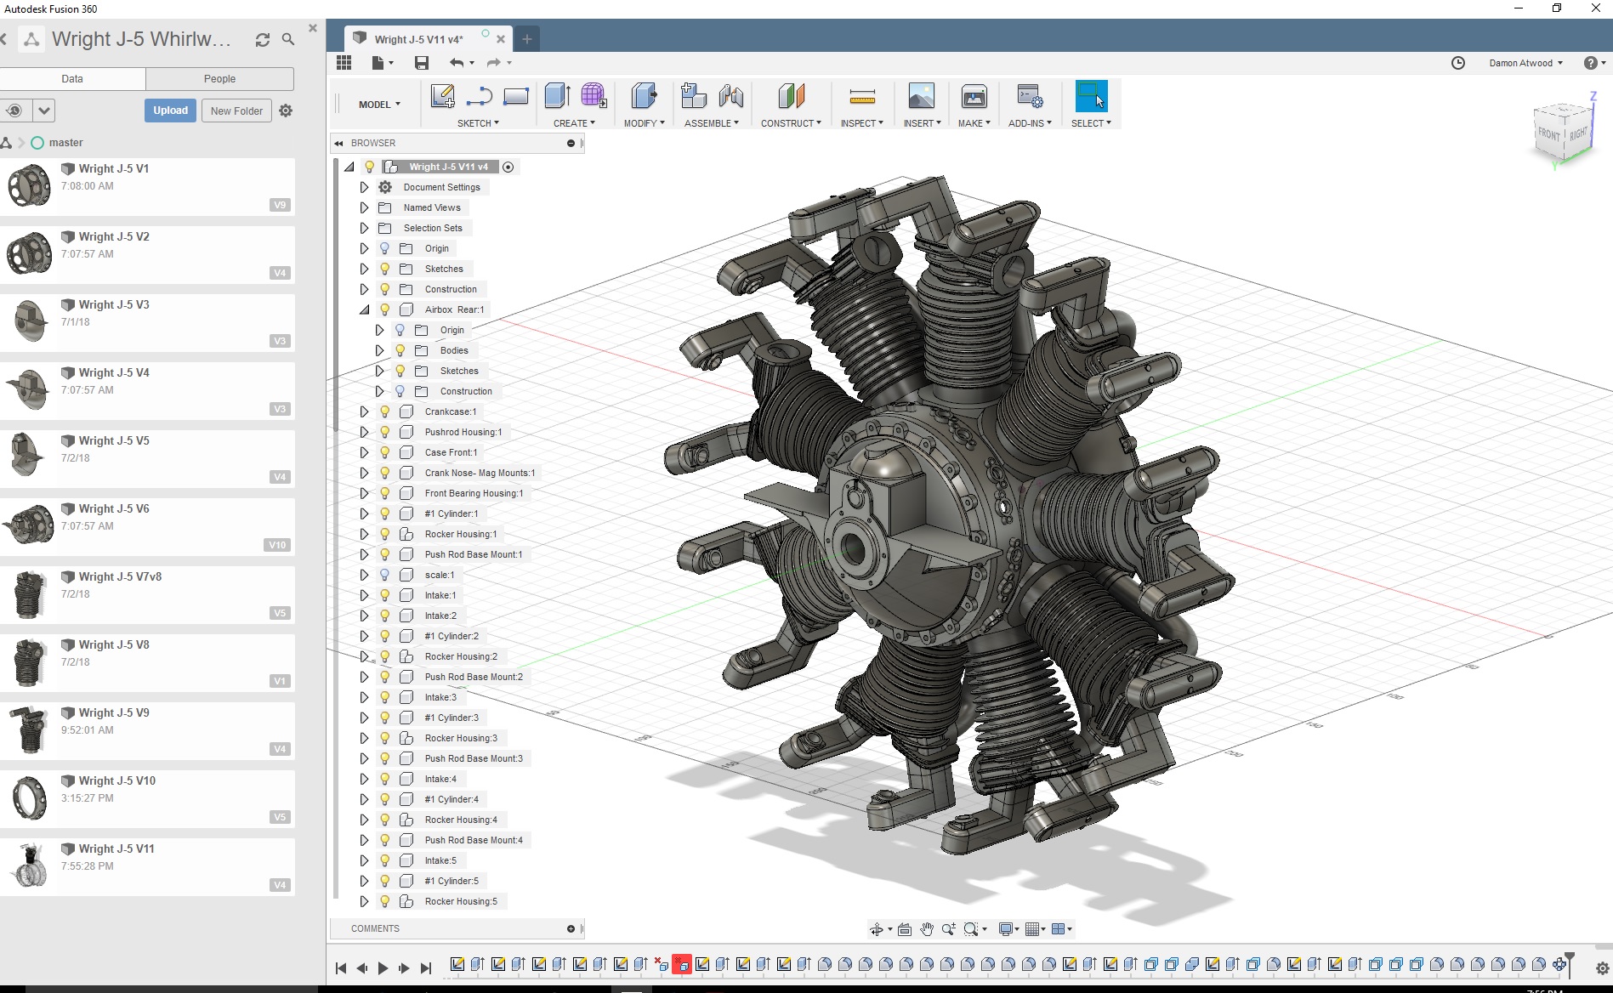Expand the Bodies folder under Airbox Rear
This screenshot has width=1613, height=993.
379,350
